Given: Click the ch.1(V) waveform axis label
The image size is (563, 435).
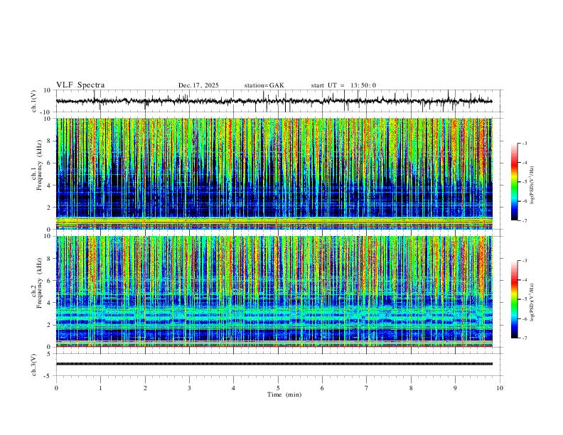Looking at the screenshot, I should pyautogui.click(x=34, y=101).
